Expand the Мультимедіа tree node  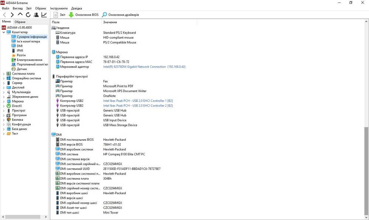pos(4,92)
